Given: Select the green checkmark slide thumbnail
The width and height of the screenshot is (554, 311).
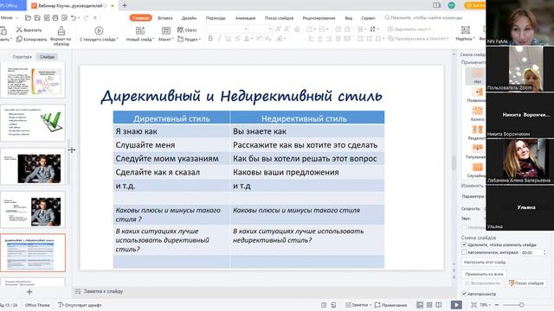Looking at the screenshot, I should (x=33, y=123).
